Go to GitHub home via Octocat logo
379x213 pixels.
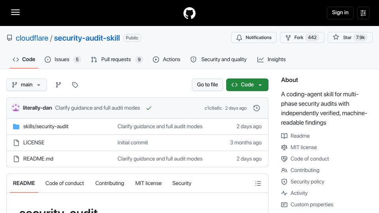189,13
